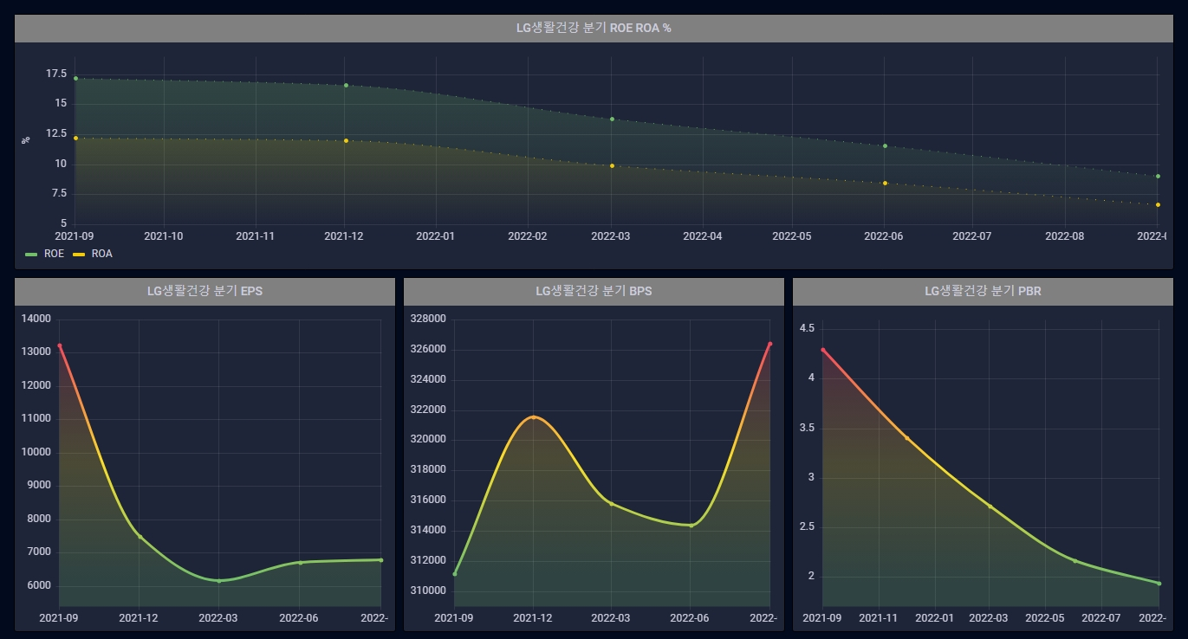Open the LG생활건강 분기 PBR panel title menu
1188x639 pixels.
[x=983, y=291]
